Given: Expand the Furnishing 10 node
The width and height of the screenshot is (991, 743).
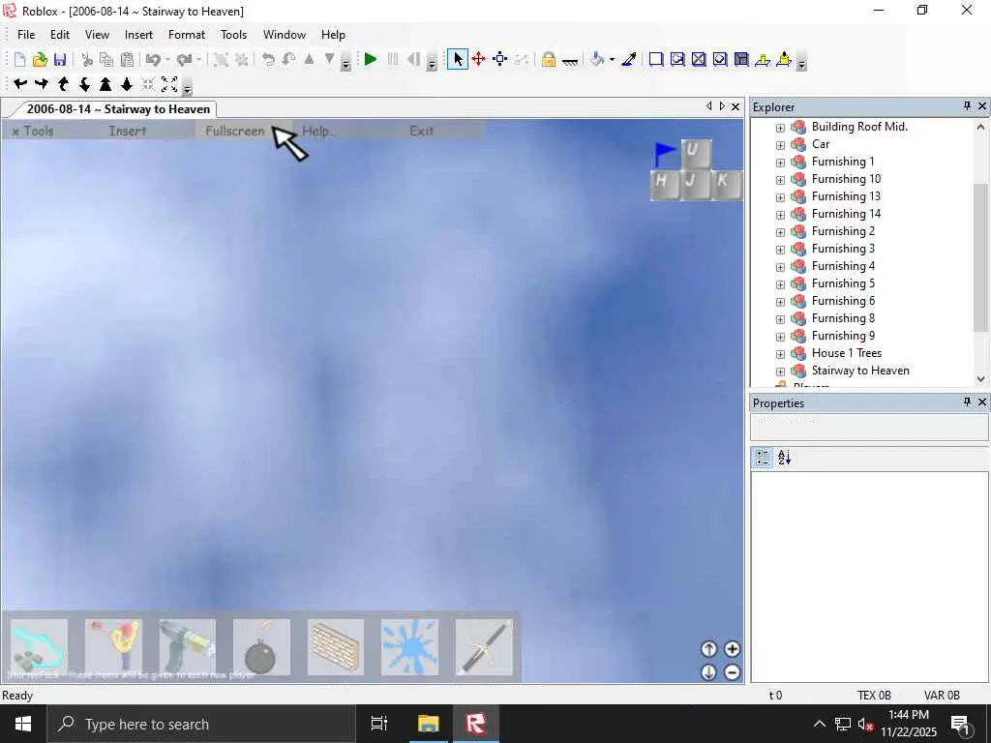Looking at the screenshot, I should click(x=781, y=180).
